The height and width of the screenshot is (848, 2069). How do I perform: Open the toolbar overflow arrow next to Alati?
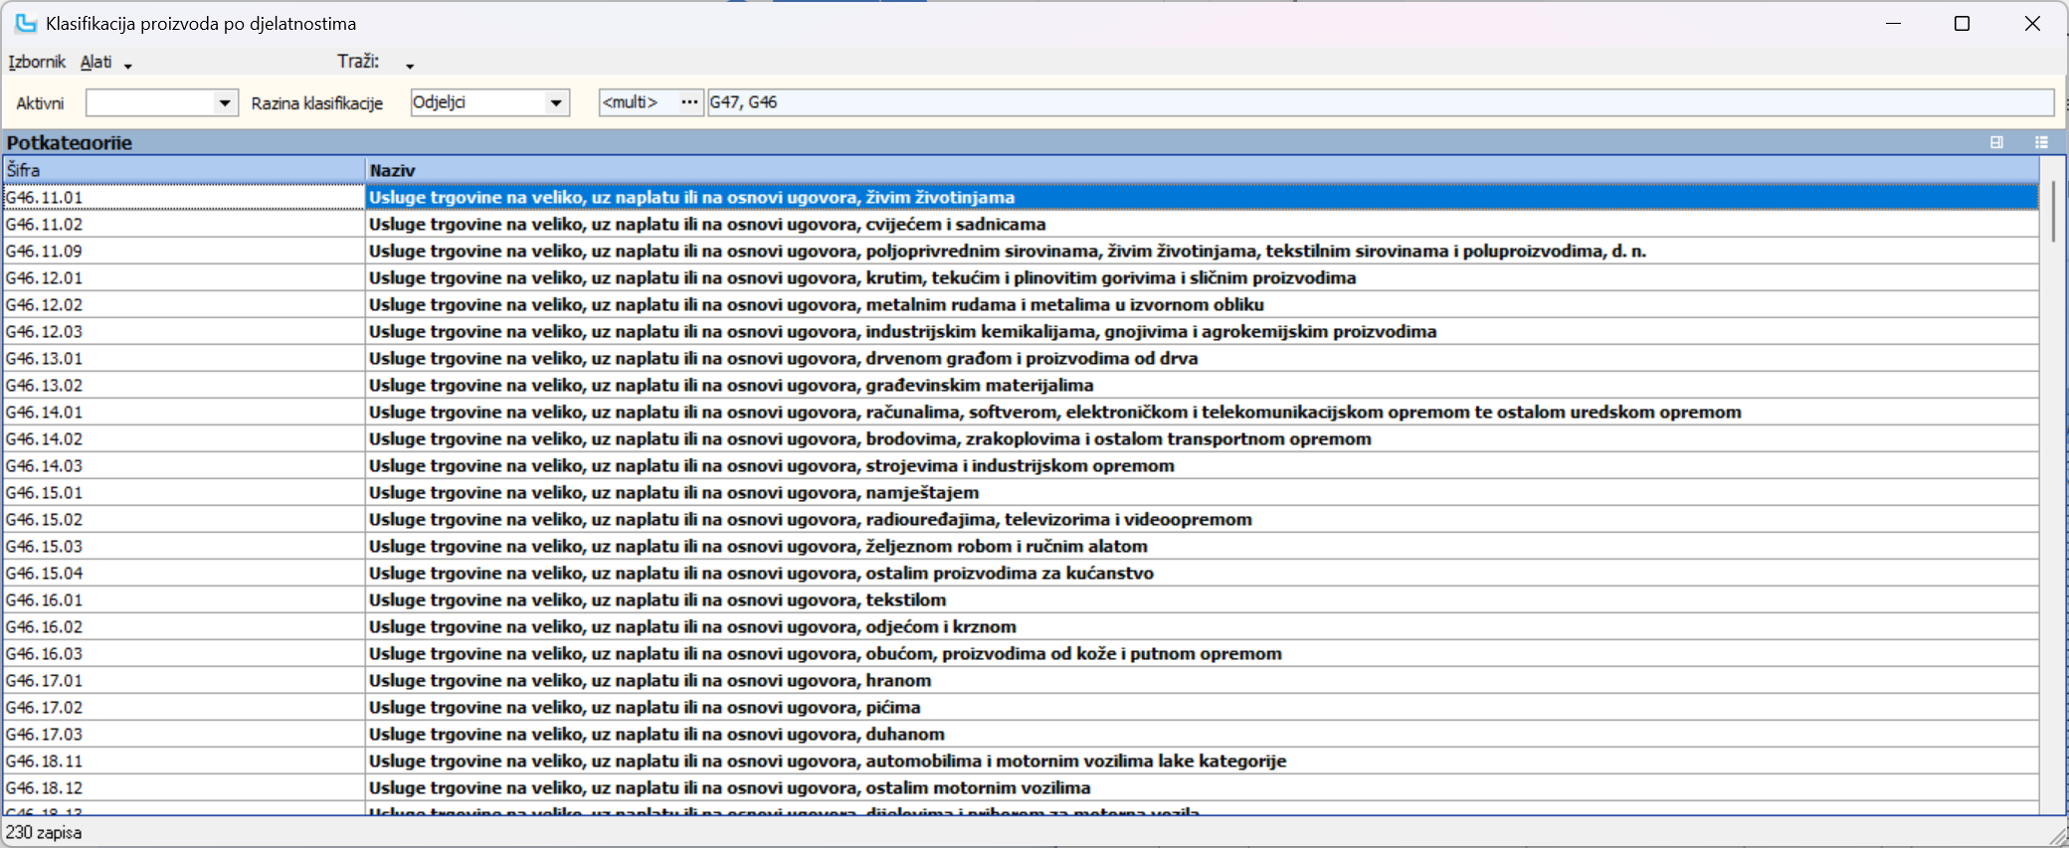(128, 66)
